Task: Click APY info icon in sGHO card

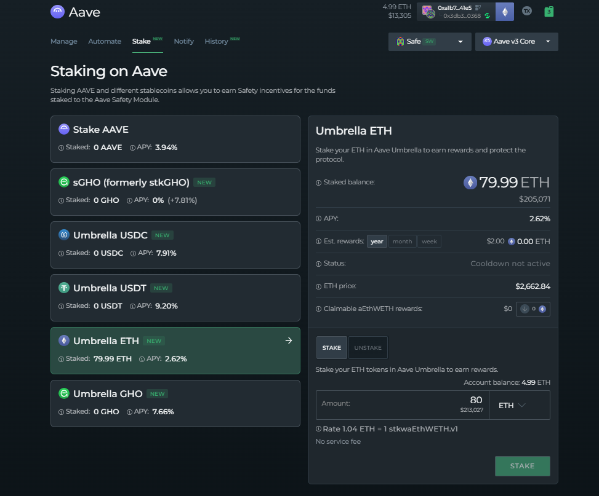Action: pyautogui.click(x=129, y=200)
